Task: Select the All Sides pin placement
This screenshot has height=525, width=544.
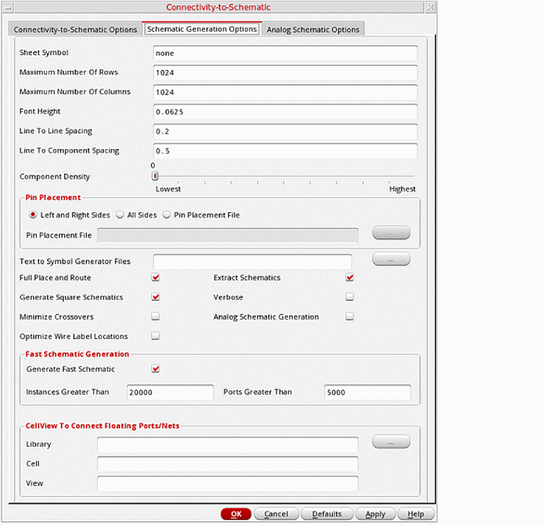Action: 120,215
